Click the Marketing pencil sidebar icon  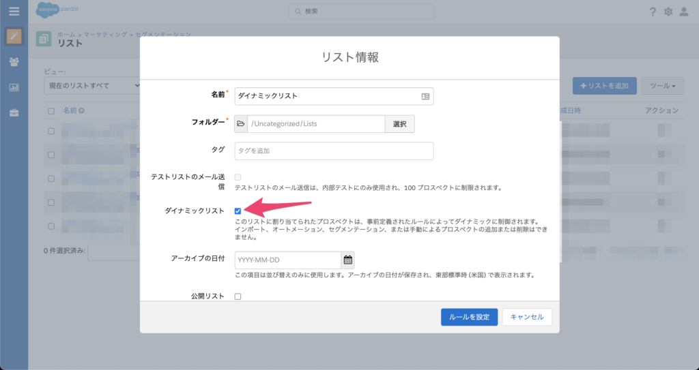14,36
